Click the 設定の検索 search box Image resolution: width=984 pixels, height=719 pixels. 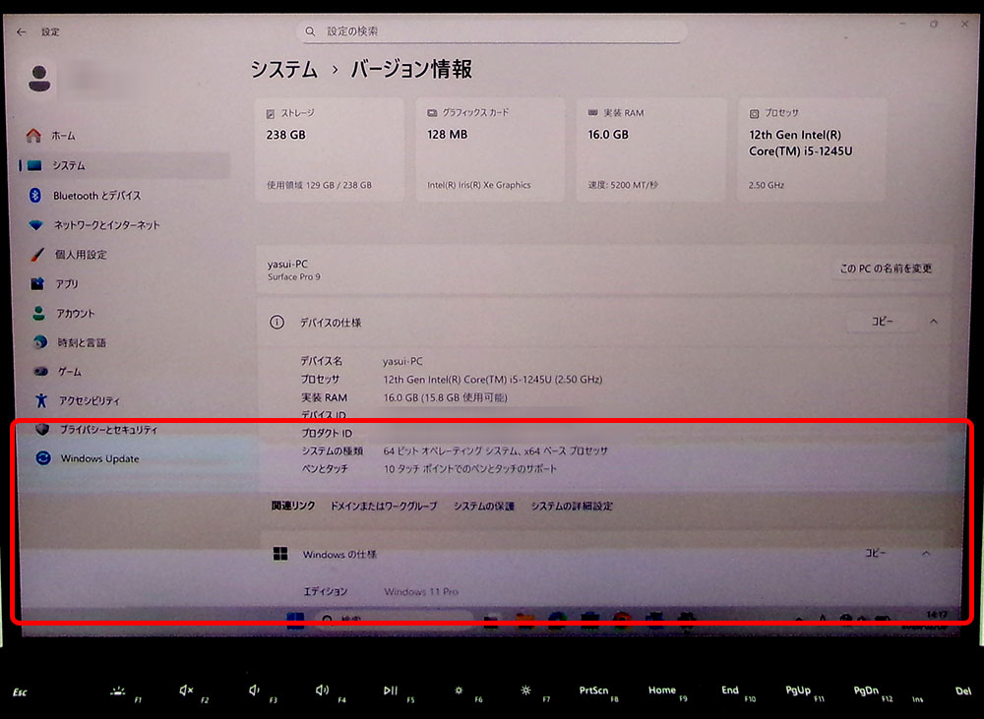492,32
